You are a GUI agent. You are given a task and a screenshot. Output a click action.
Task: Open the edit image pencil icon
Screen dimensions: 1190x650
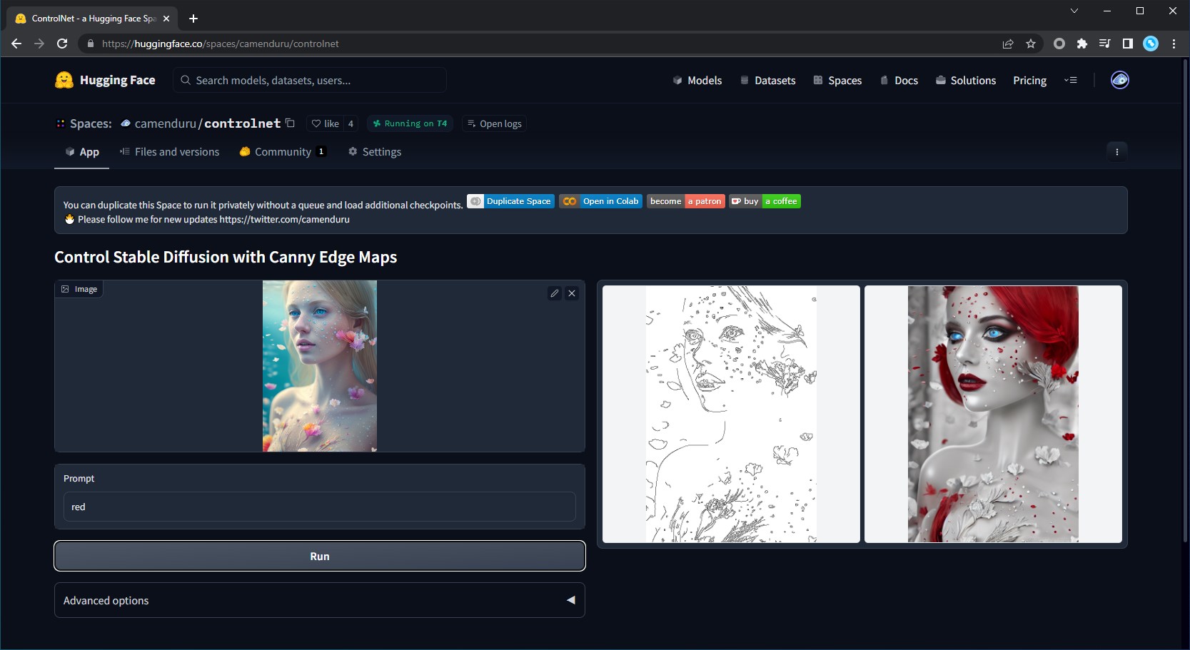click(555, 293)
